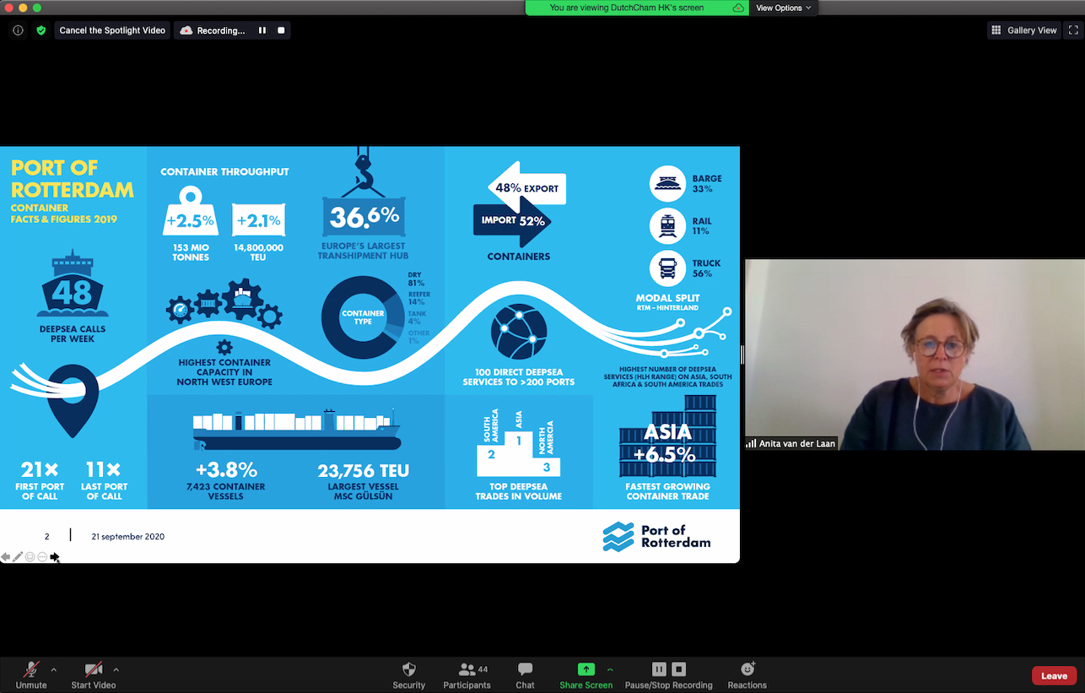1085x693 pixels.
Task: Click the slide pen annotation tool
Action: click(18, 557)
